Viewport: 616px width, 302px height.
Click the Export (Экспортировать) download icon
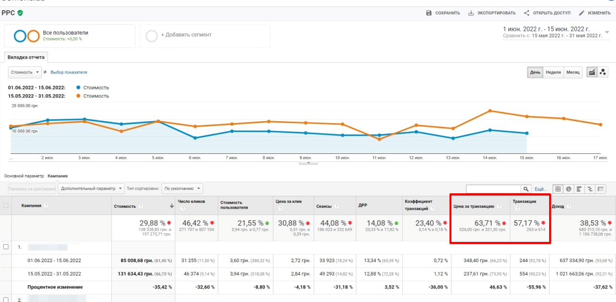[x=471, y=13]
